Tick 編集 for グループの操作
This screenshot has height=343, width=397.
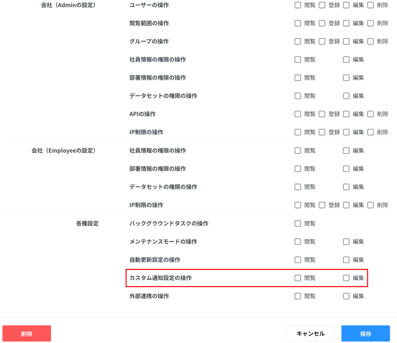(x=346, y=41)
